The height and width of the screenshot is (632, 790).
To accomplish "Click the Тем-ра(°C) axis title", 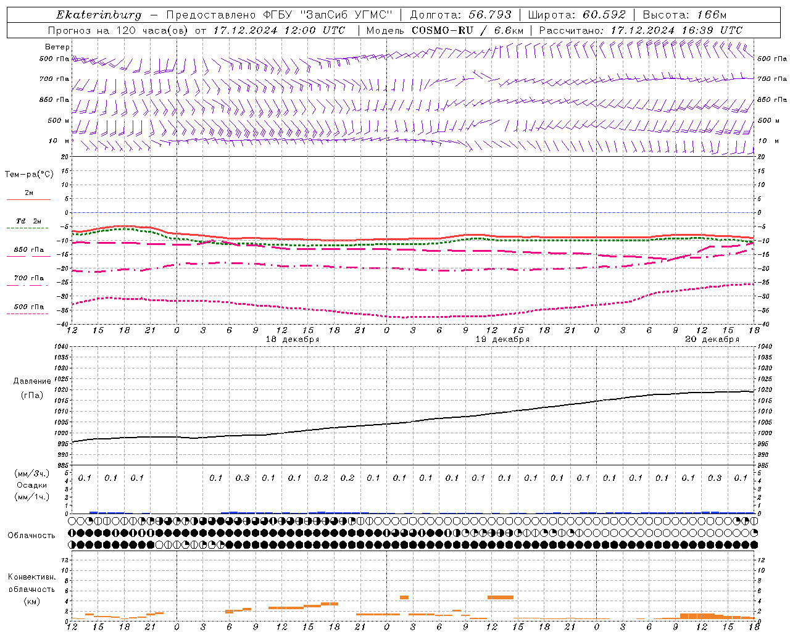I will (29, 175).
